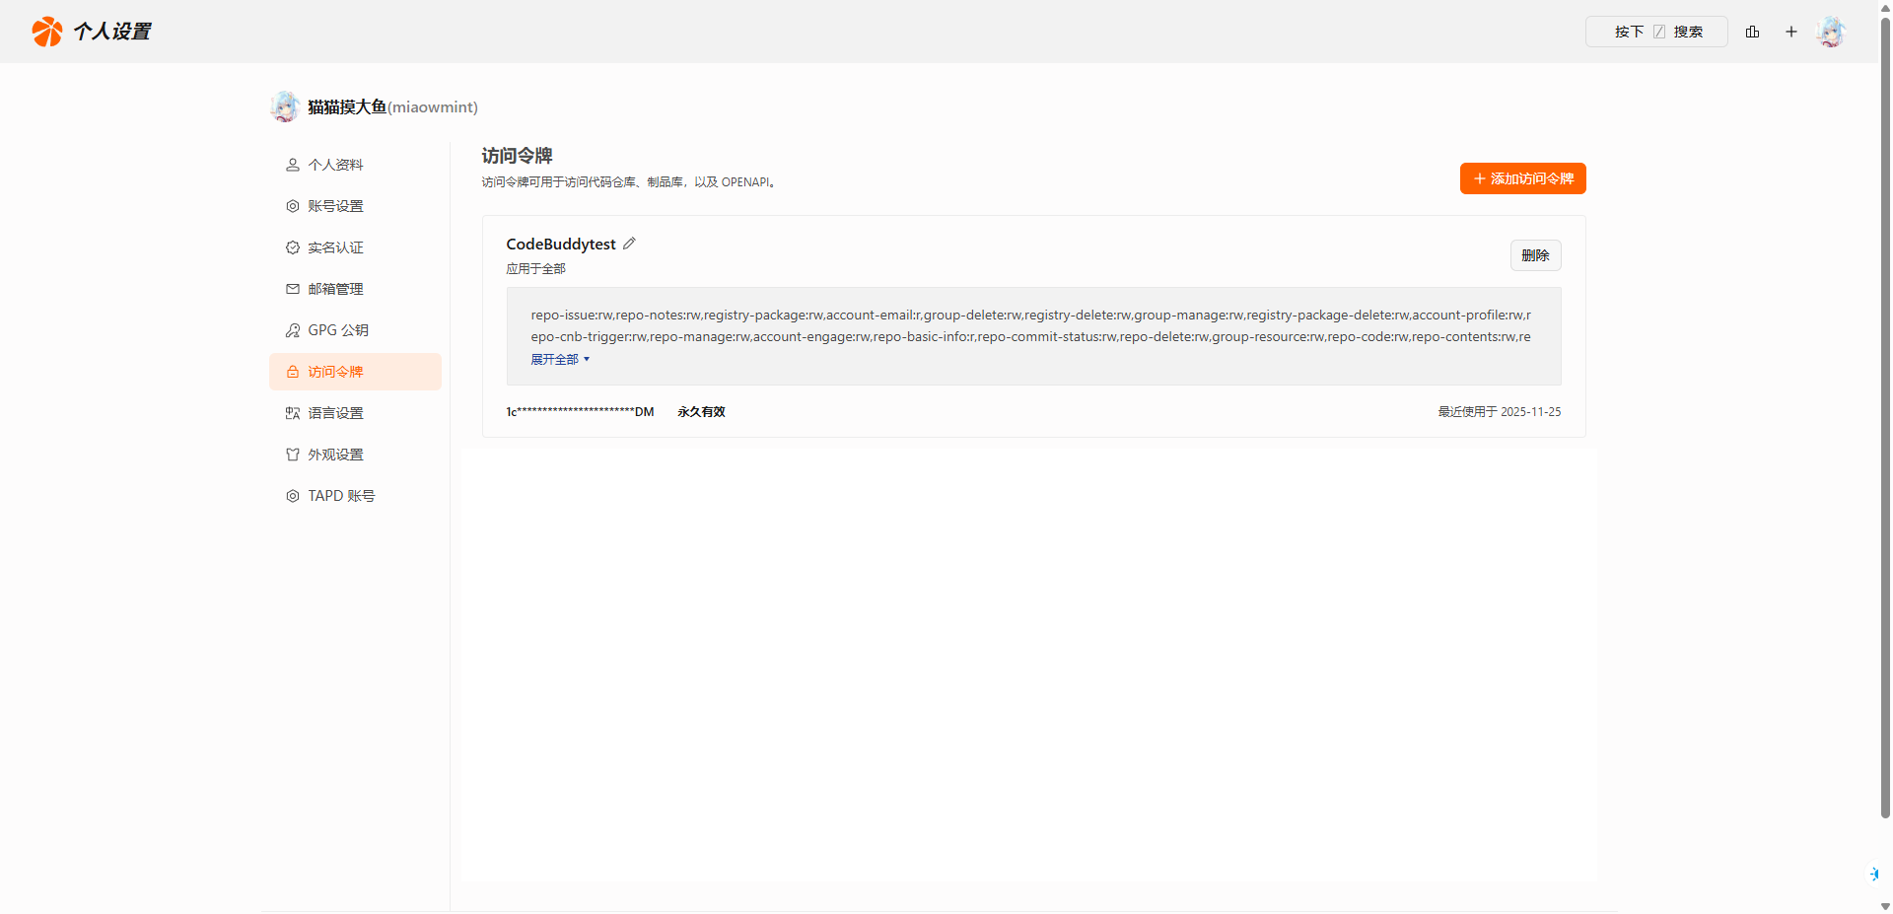The height and width of the screenshot is (914, 1893).
Task: Click the 搜索 search box in header
Action: point(1656,32)
